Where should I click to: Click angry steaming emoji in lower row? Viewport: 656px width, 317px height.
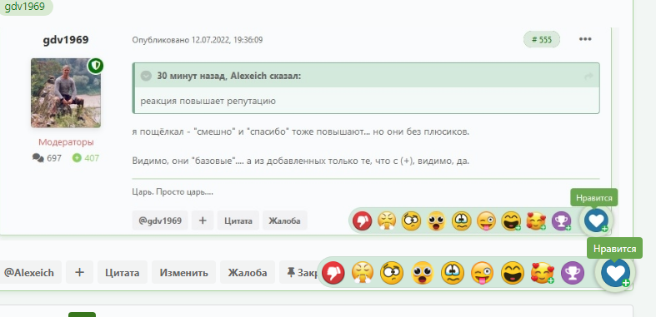[363, 273]
